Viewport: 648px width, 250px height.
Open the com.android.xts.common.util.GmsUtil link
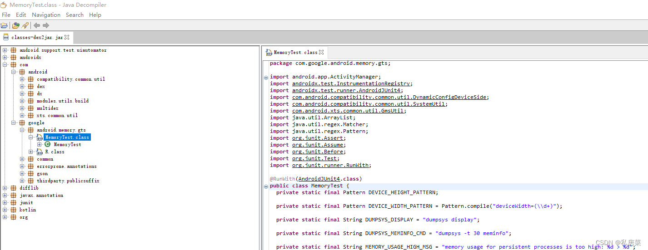(x=348, y=111)
